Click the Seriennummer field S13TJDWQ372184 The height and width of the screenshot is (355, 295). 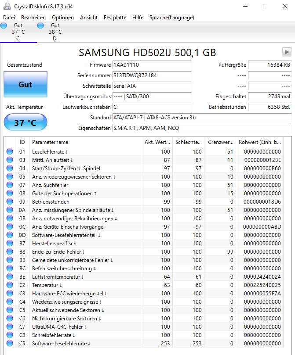click(x=152, y=75)
